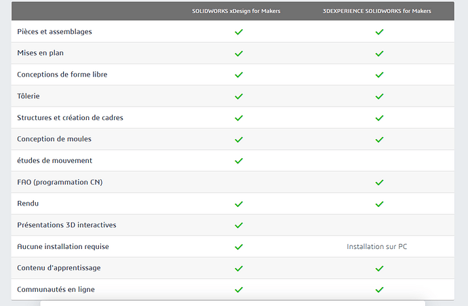Click xDesign checkmark in Tôlerie row

point(239,96)
